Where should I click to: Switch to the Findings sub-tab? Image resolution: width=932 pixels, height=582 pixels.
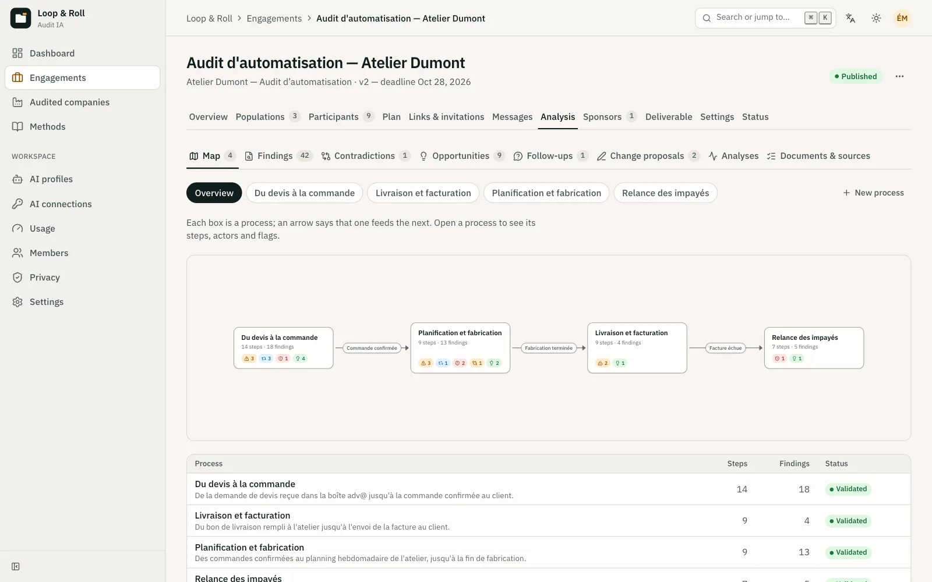click(x=278, y=156)
